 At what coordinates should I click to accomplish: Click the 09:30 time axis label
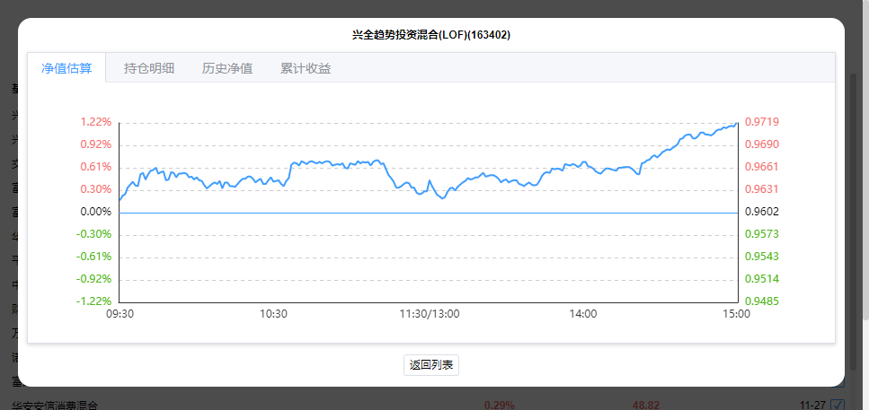coord(120,314)
